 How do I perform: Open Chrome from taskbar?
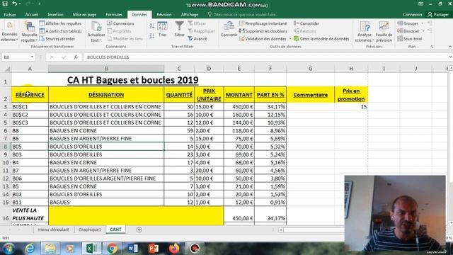[112, 249]
